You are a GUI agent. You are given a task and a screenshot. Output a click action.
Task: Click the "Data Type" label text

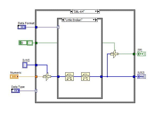[x=18, y=87]
